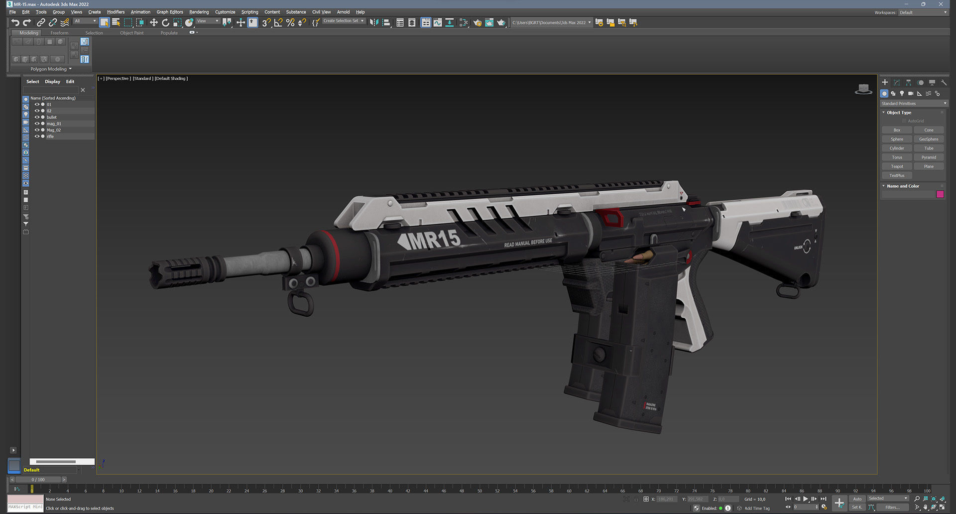Toggle the 3D Snaps icon
956x514 pixels.
click(x=266, y=22)
